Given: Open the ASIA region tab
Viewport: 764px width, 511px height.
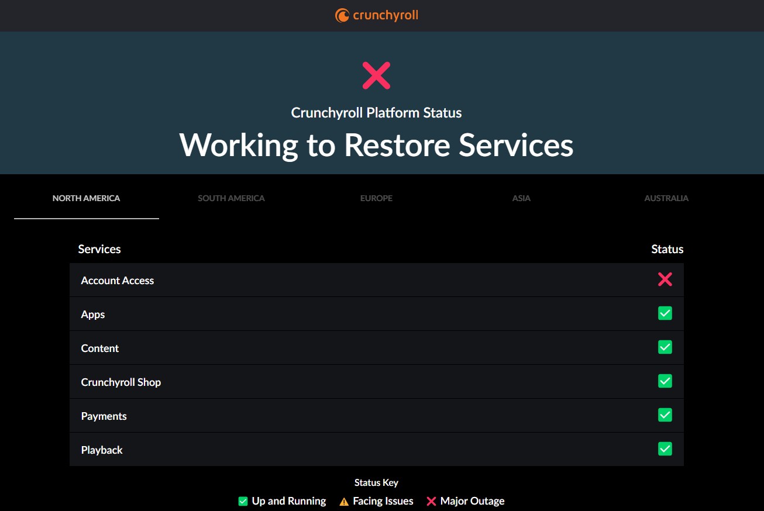Looking at the screenshot, I should [521, 198].
